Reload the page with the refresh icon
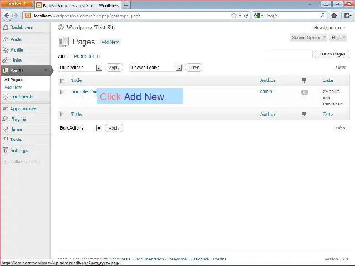The image size is (355, 266). pos(246,16)
